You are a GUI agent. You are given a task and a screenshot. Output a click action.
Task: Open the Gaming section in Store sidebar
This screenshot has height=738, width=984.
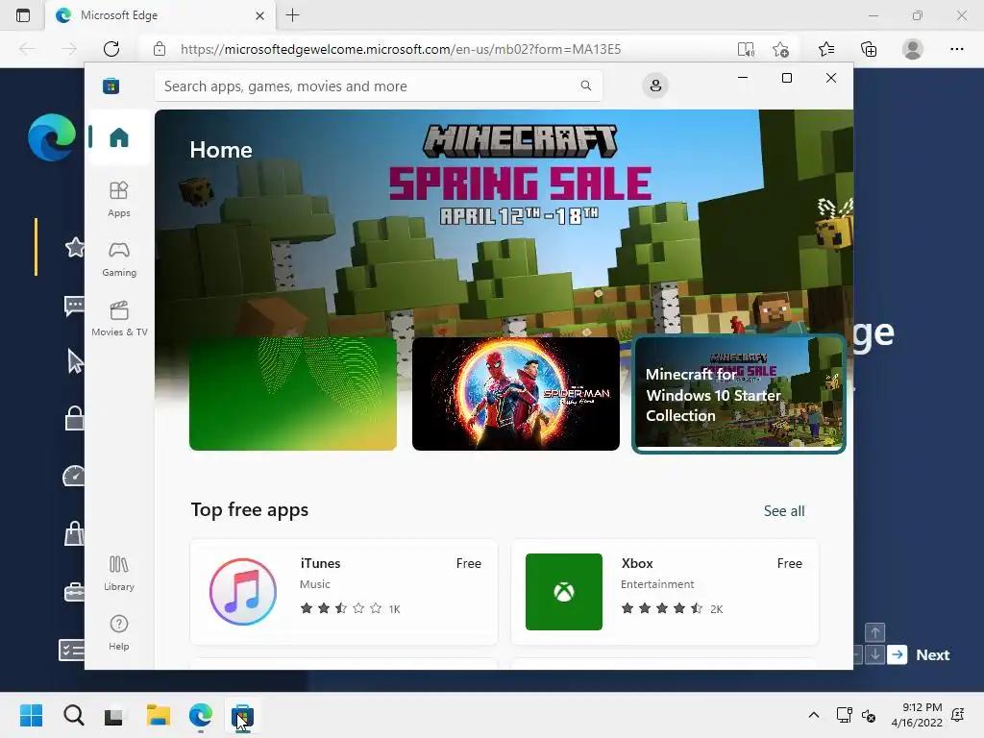(118, 258)
